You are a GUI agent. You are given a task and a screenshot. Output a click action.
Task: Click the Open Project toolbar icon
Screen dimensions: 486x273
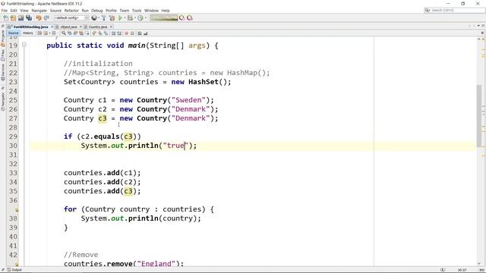21,18
